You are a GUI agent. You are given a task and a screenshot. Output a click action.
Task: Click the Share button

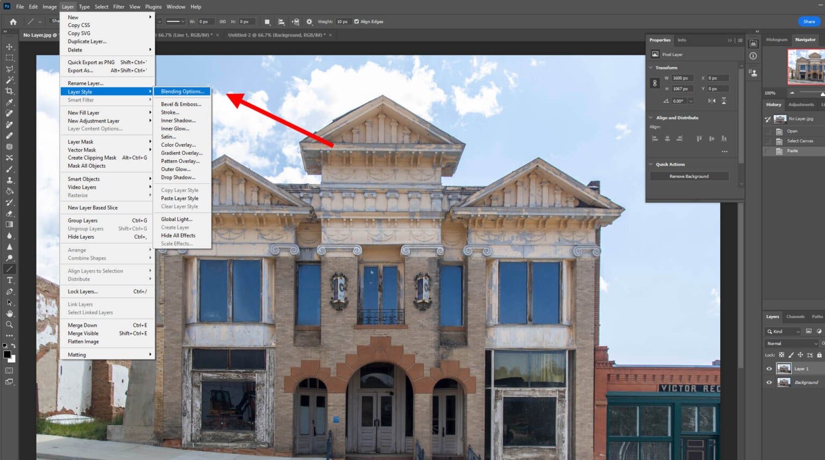(x=809, y=21)
